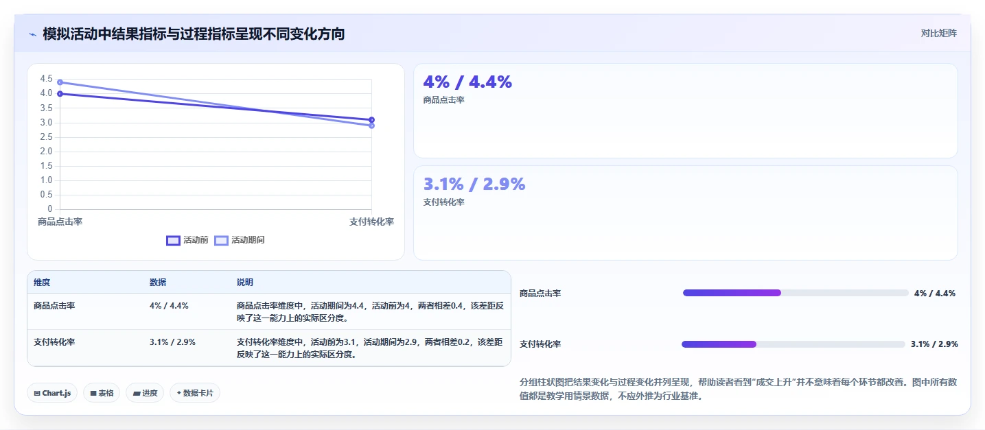This screenshot has width=985, height=430.
Task: Click the 表格 tag chip
Action: point(102,393)
